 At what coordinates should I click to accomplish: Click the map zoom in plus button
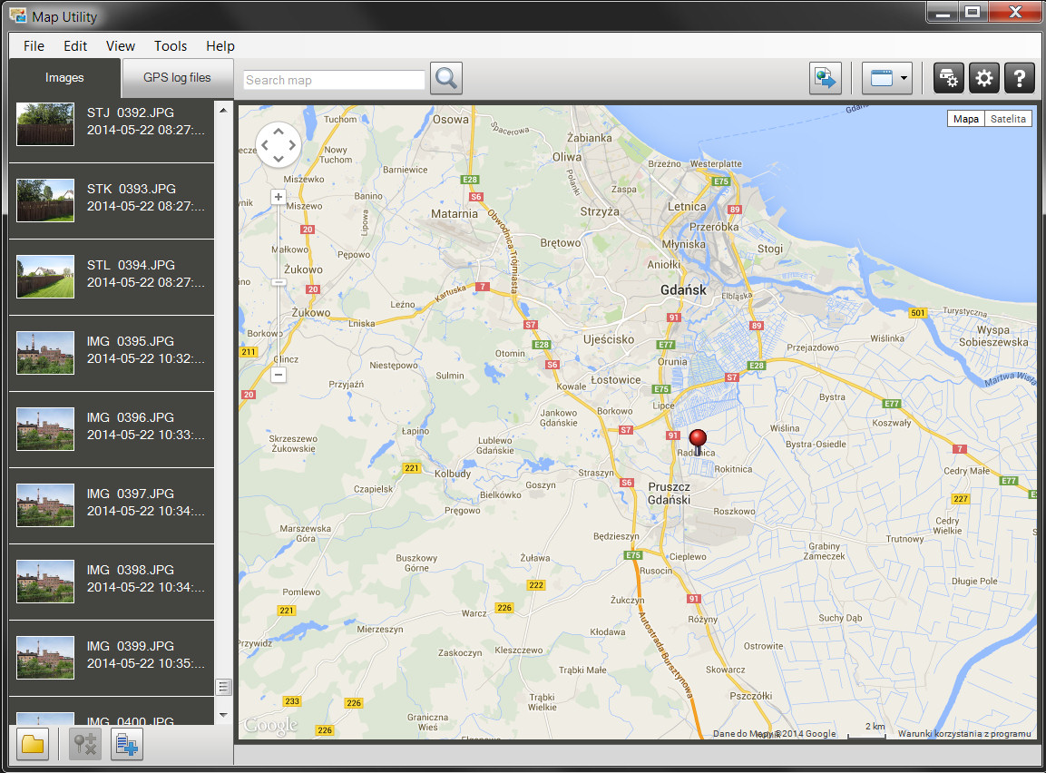coord(279,197)
